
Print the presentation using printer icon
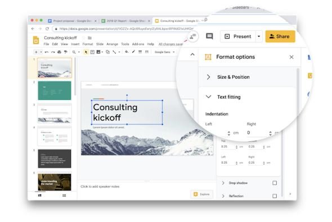tap(59, 52)
